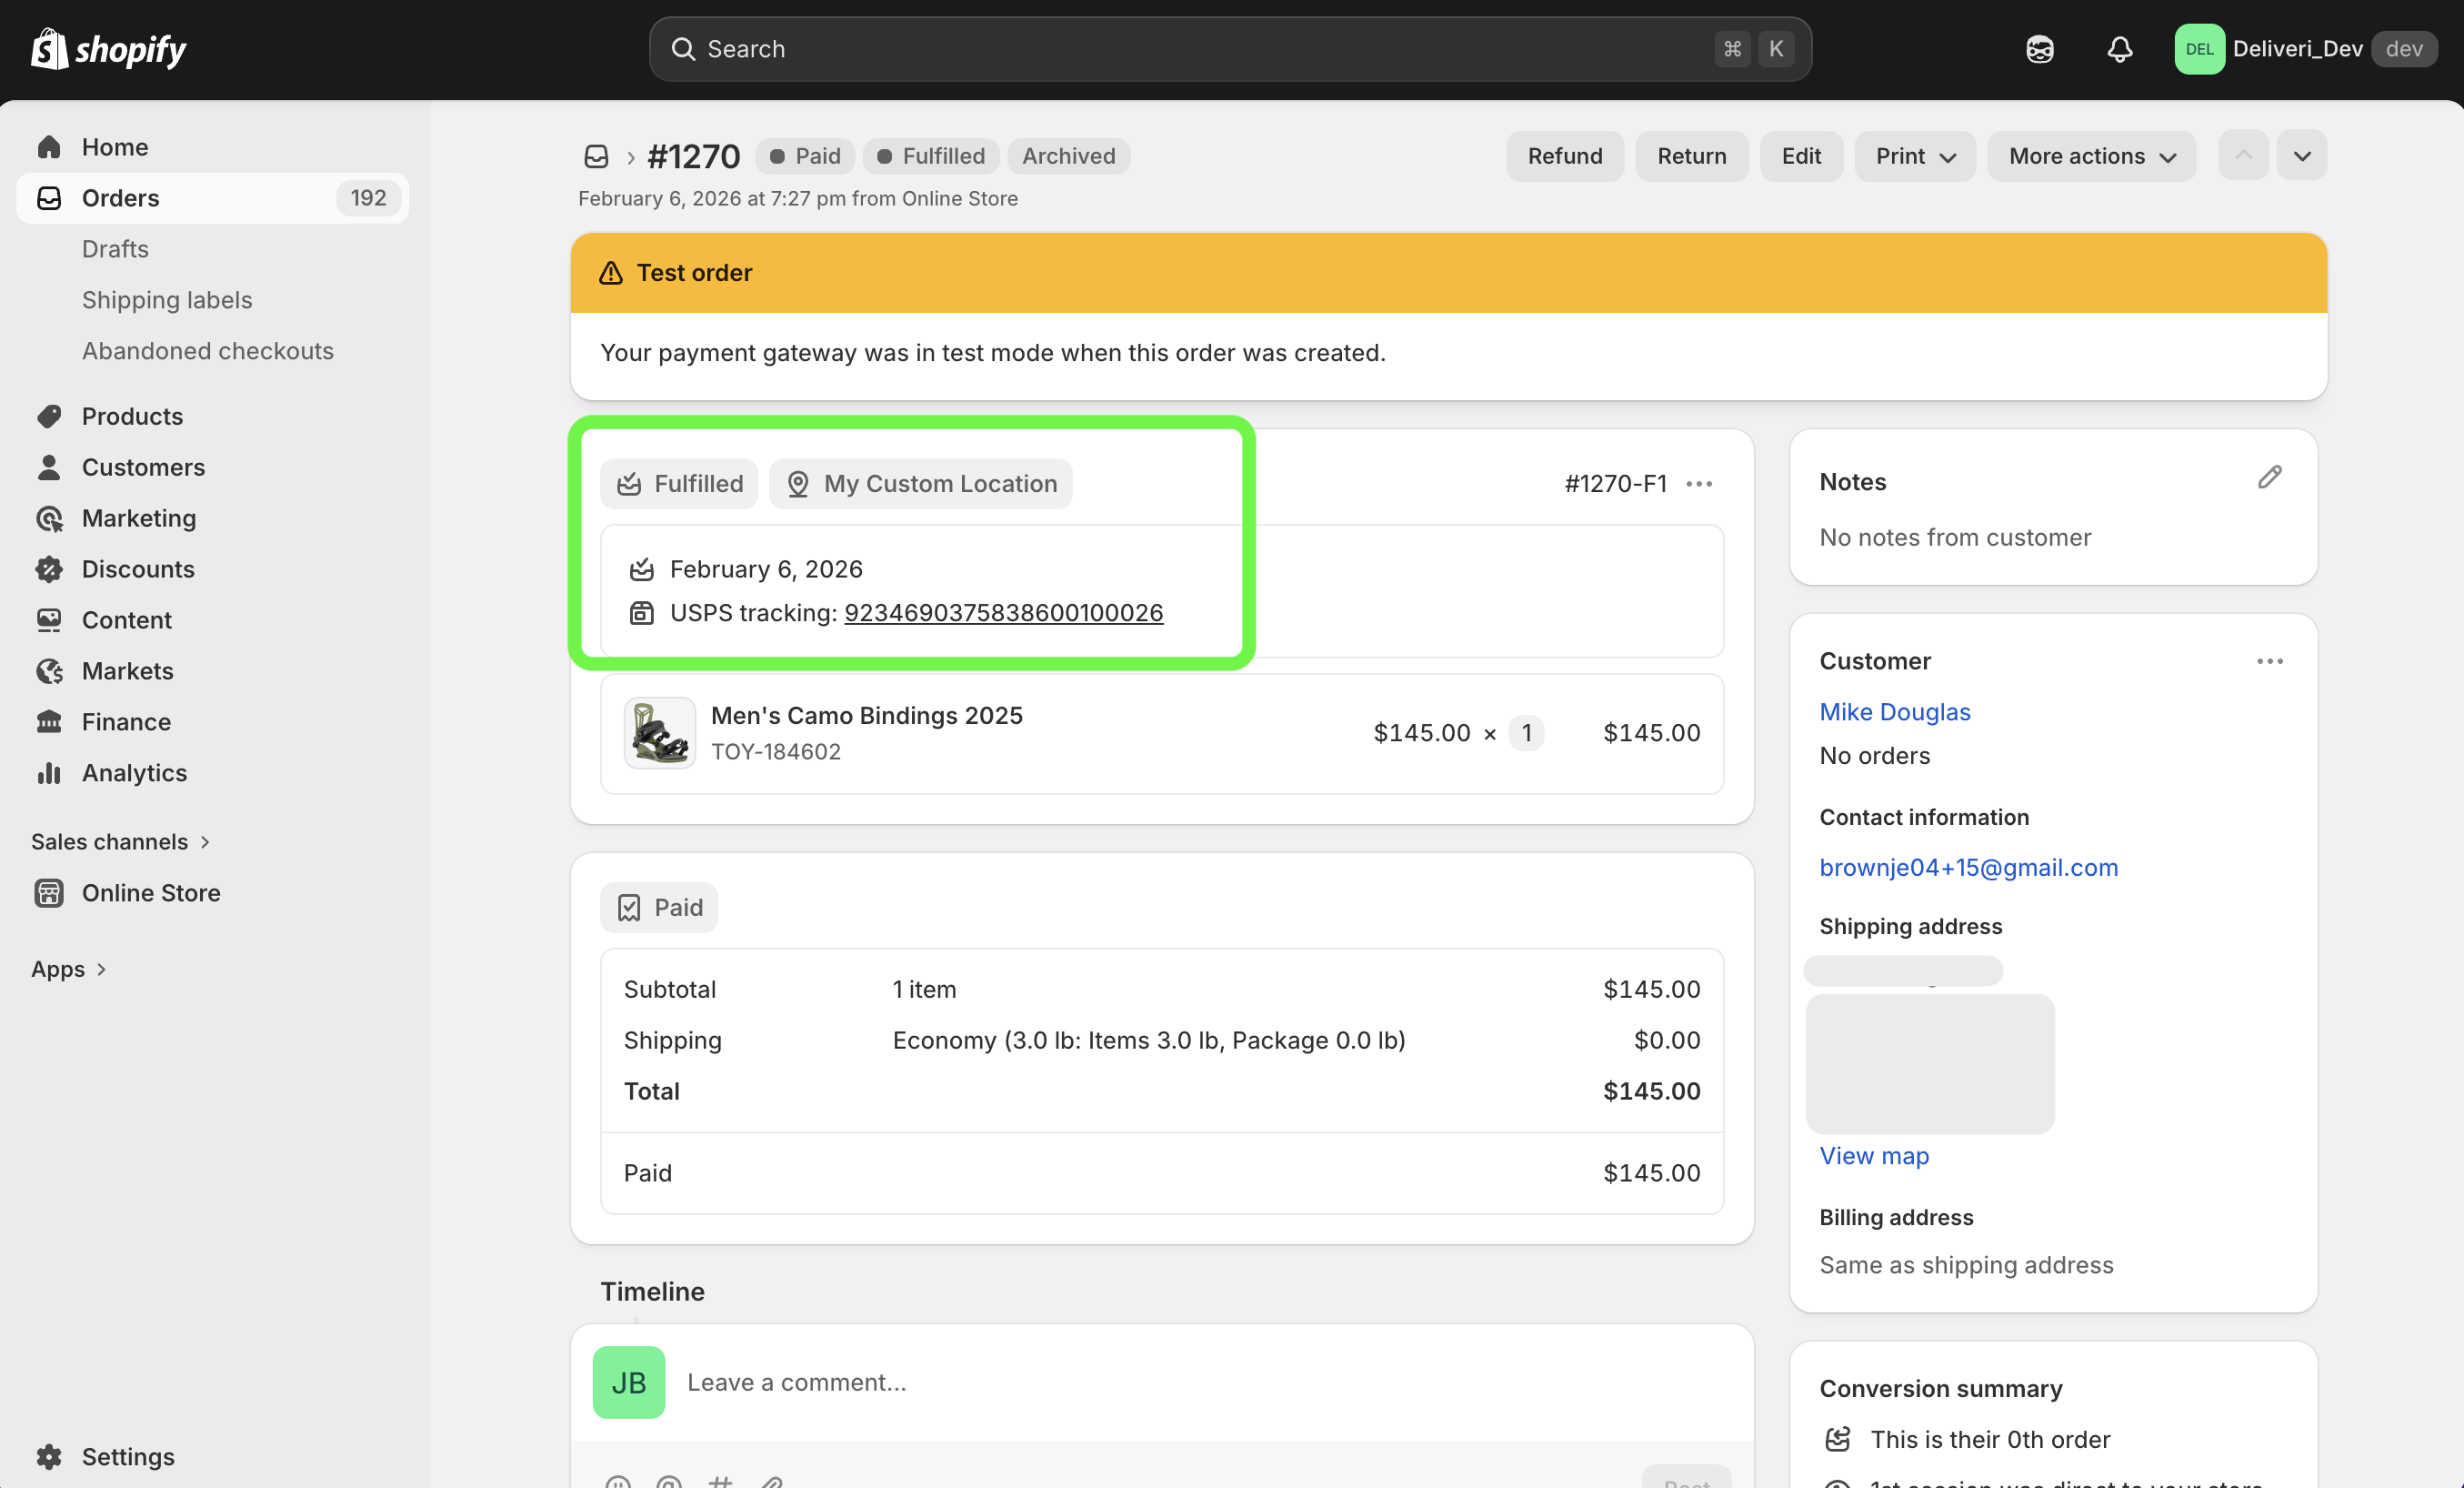Open customer Mike Douglas profile link
The width and height of the screenshot is (2464, 1488).
coord(1894,711)
